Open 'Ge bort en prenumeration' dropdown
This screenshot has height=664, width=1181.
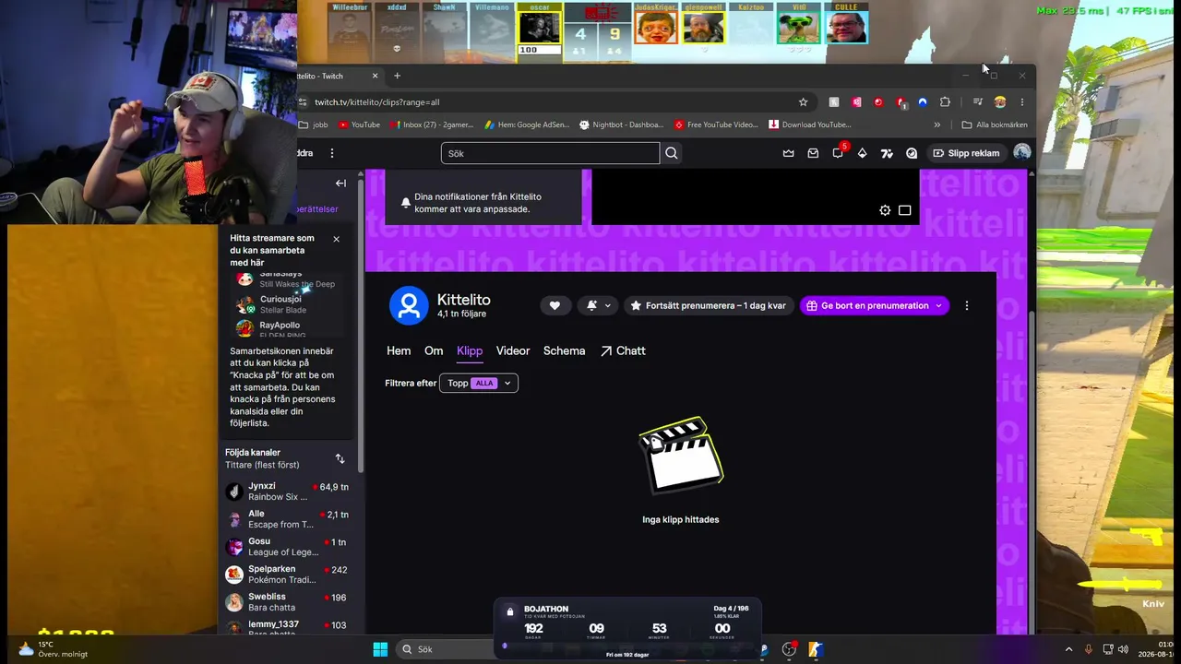pos(874,305)
